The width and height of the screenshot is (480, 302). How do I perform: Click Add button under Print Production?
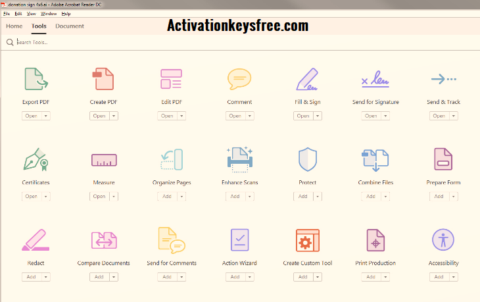pos(371,277)
